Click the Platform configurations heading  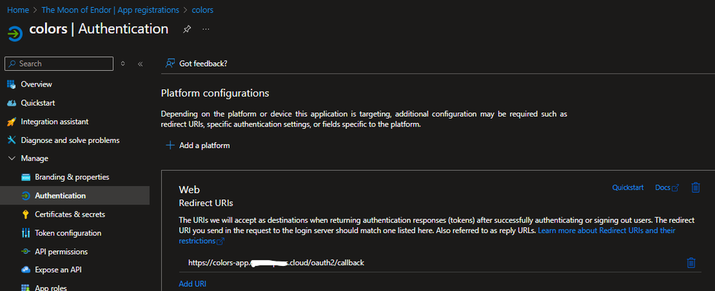[x=215, y=94]
